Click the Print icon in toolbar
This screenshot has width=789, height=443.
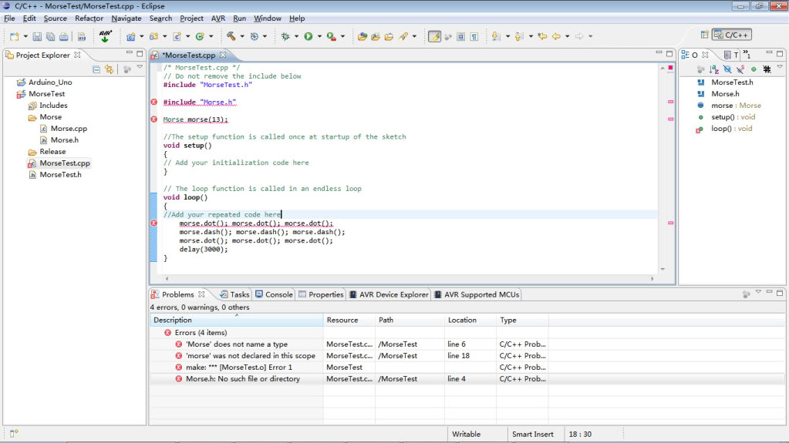[63, 36]
